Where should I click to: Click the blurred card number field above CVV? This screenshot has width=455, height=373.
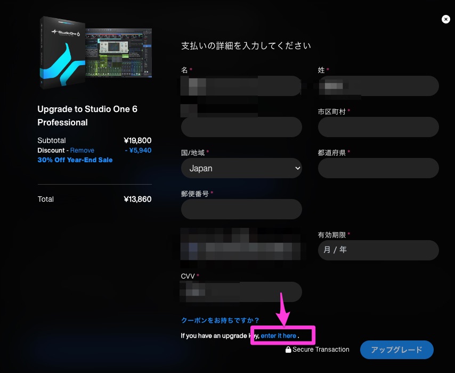[x=241, y=250]
